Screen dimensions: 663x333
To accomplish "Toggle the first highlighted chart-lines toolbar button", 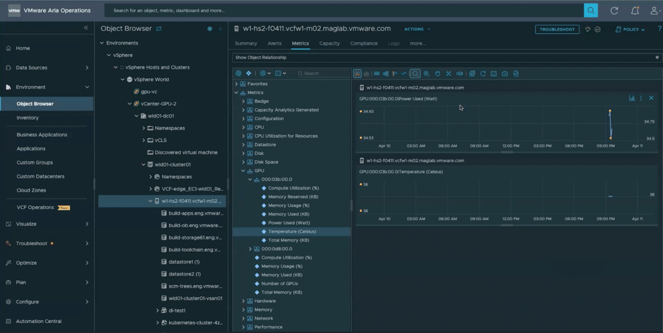I will tap(358, 74).
